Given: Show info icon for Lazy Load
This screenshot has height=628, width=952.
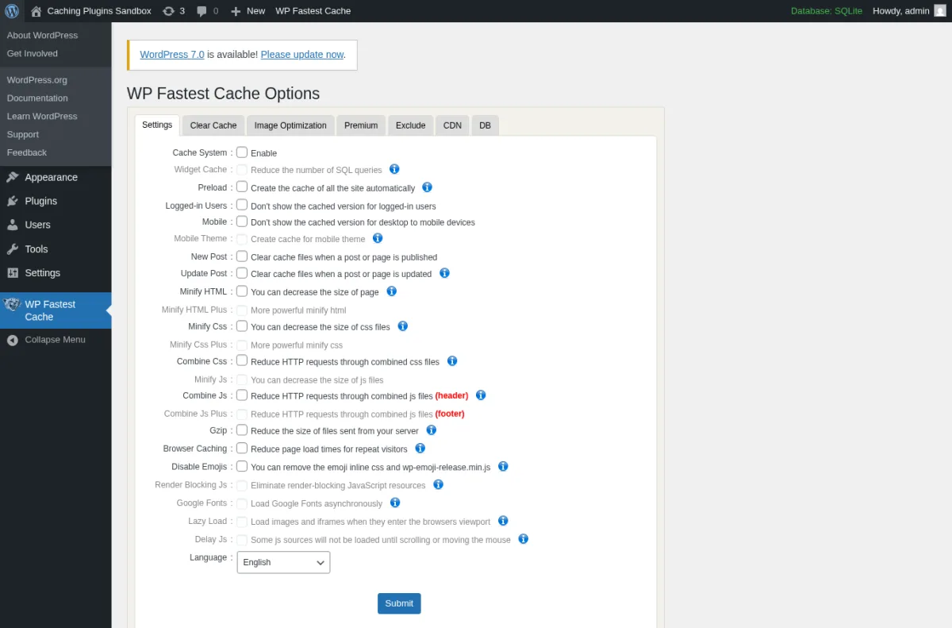Looking at the screenshot, I should point(503,521).
